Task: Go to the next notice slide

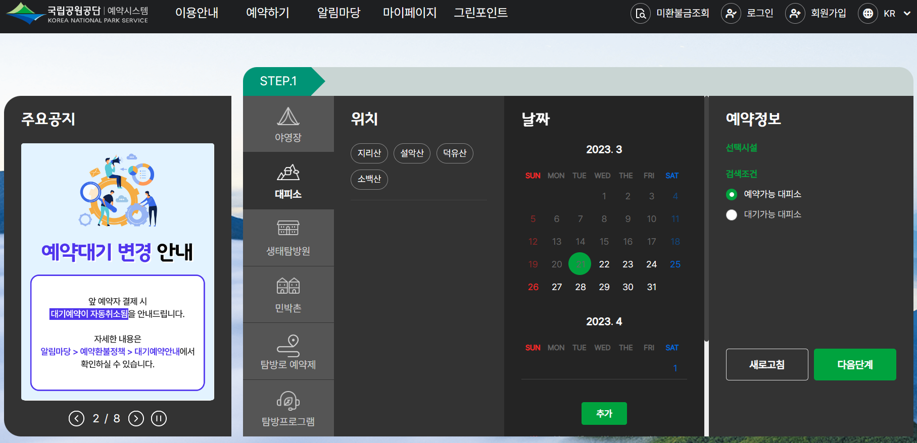Action: pyautogui.click(x=136, y=418)
